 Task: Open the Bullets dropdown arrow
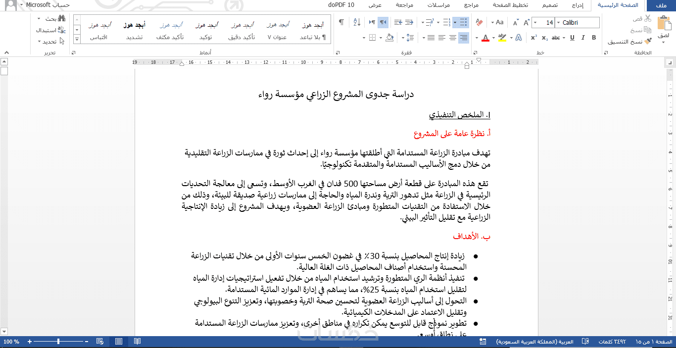(x=455, y=22)
